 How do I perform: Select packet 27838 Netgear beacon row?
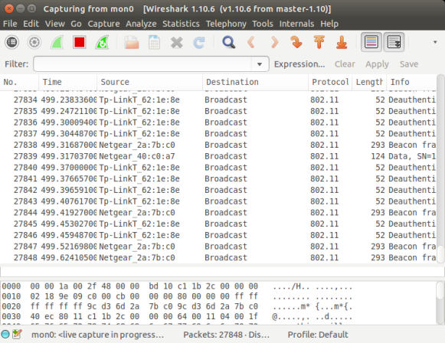tap(218, 145)
